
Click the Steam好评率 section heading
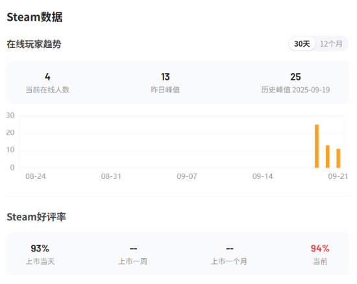[36, 217]
